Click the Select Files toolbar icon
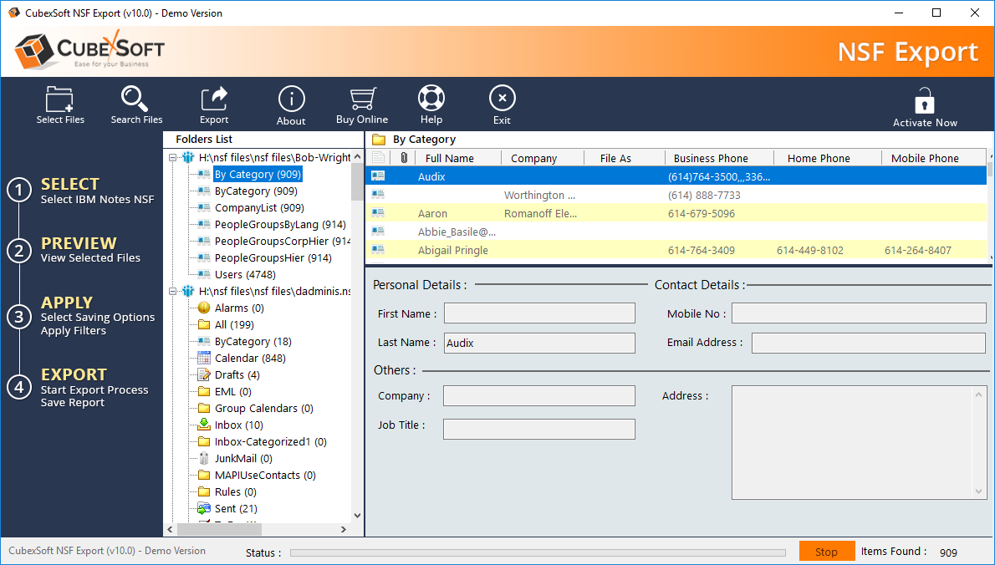Image resolution: width=995 pixels, height=565 pixels. tap(60, 100)
